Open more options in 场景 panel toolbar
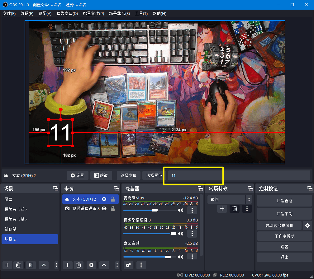Image resolution: width=314 pixels, height=279 pixels. [x=56, y=265]
